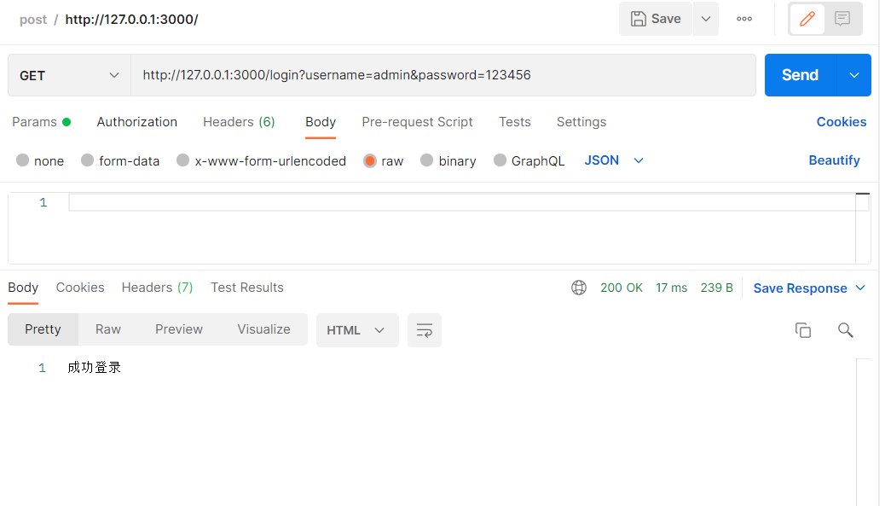This screenshot has height=506, width=891.
Task: Open the comments icon
Action: tap(842, 19)
